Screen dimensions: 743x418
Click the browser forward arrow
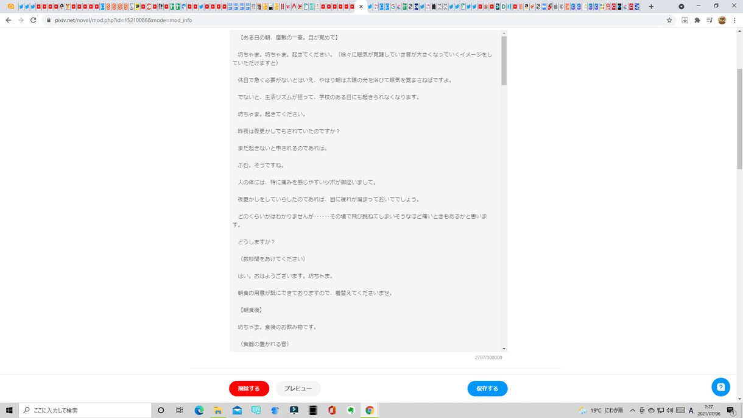click(x=21, y=20)
